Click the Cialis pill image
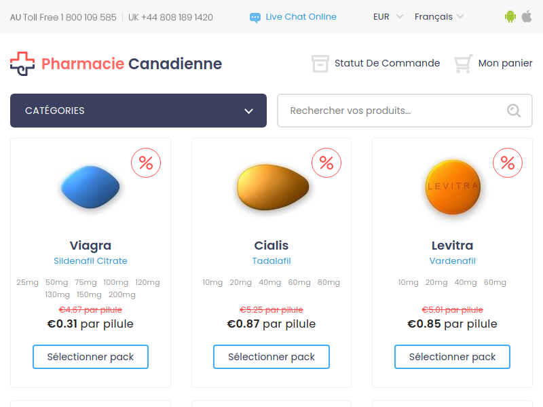 coord(273,187)
